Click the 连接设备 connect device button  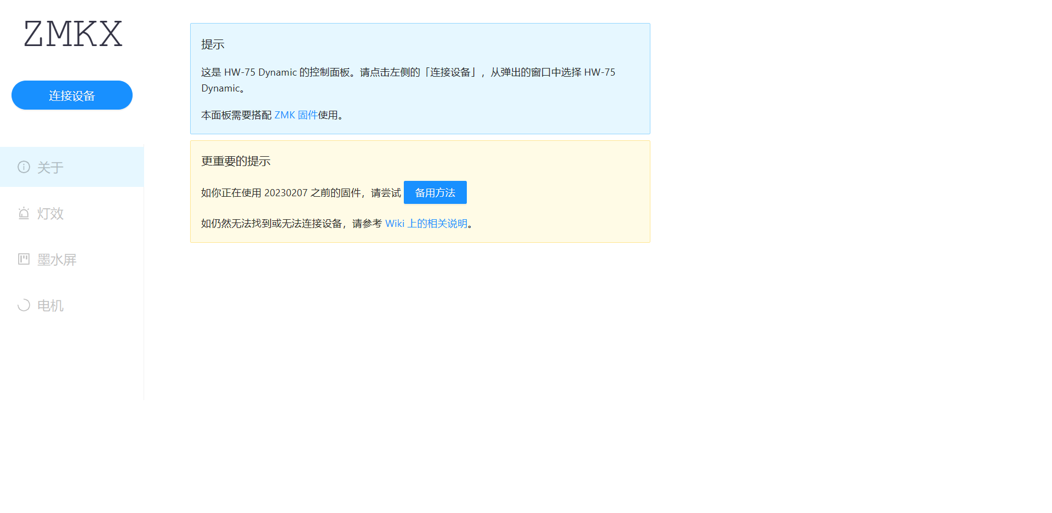click(x=72, y=95)
